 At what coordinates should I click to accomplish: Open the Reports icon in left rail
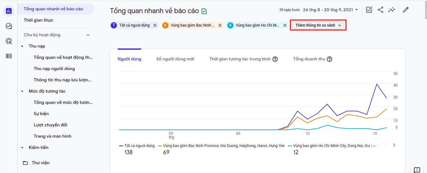9,11
